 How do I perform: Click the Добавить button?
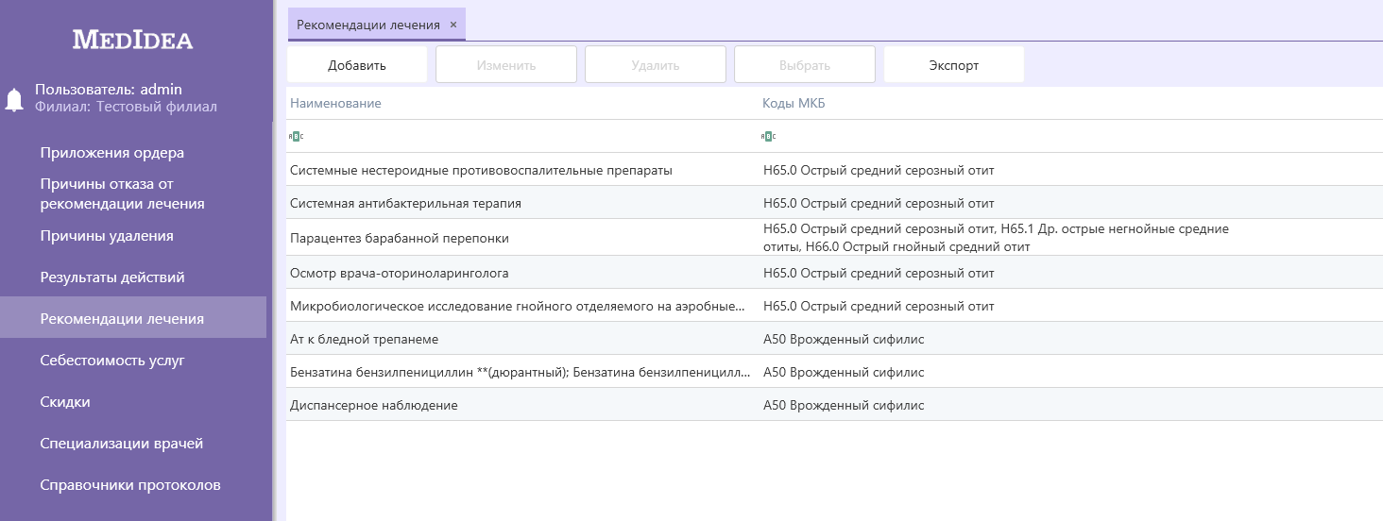pos(357,65)
